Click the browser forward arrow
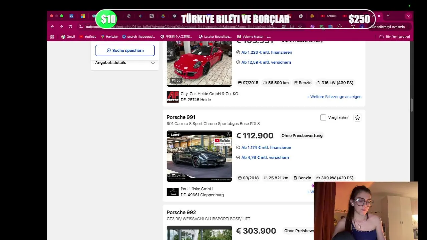This screenshot has width=427, height=240. pos(61,27)
